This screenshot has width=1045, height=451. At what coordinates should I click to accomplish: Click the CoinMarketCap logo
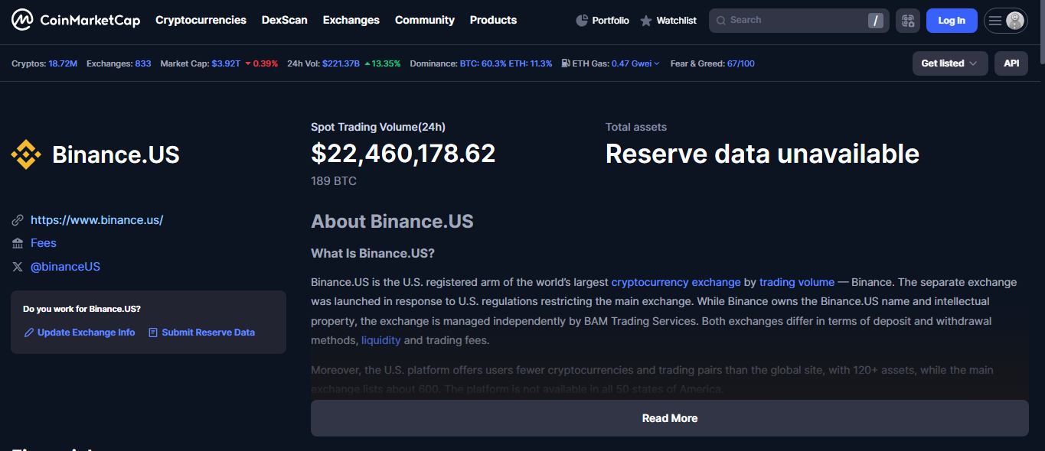(x=76, y=20)
